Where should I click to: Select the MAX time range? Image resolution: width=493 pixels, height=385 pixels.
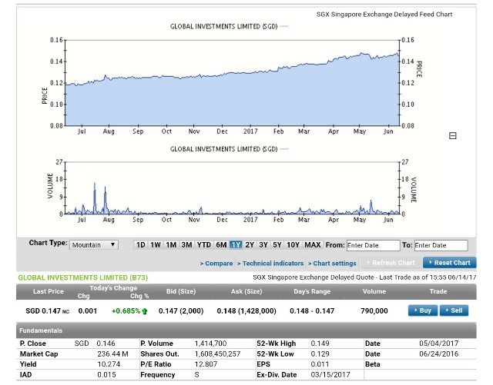313,245
